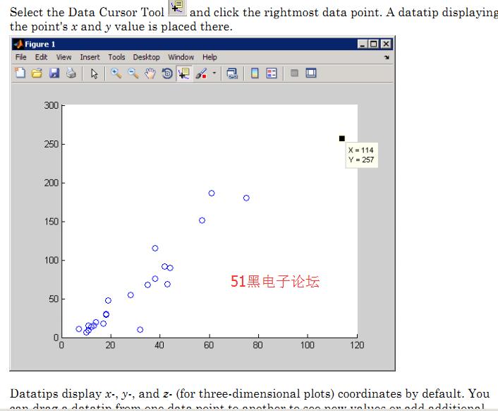The width and height of the screenshot is (498, 411).
Task: Toggle the Insert Legend toolbar button
Action: pyautogui.click(x=272, y=73)
